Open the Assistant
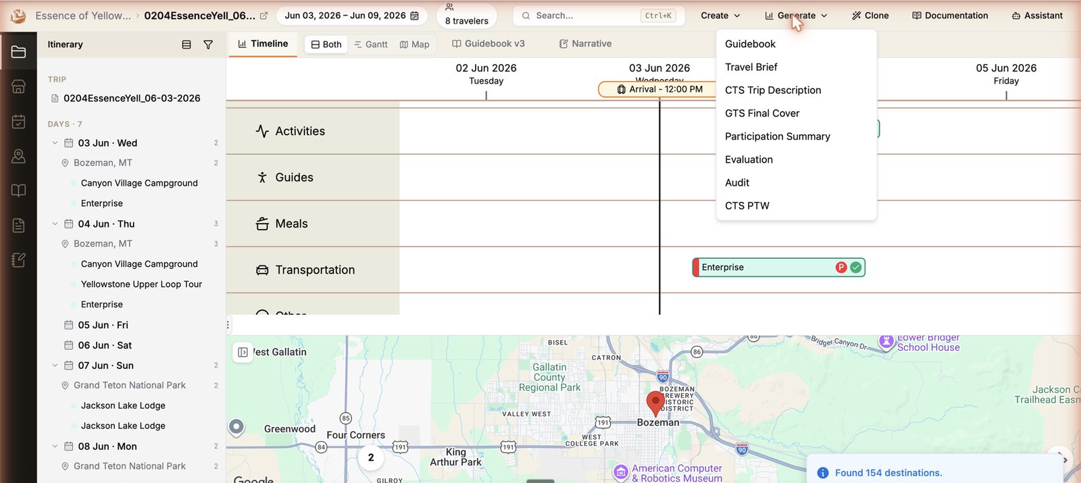 (x=1037, y=16)
